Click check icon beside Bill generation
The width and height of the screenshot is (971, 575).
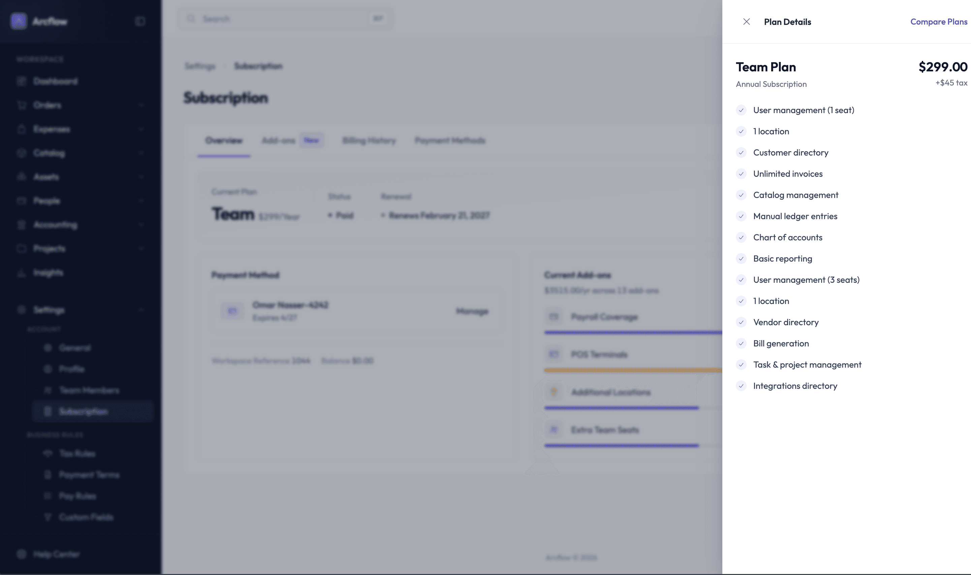click(x=741, y=344)
